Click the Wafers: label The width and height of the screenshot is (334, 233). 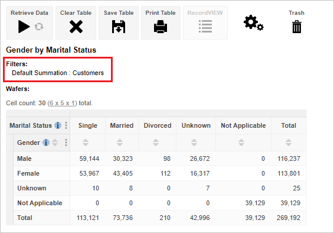18,89
